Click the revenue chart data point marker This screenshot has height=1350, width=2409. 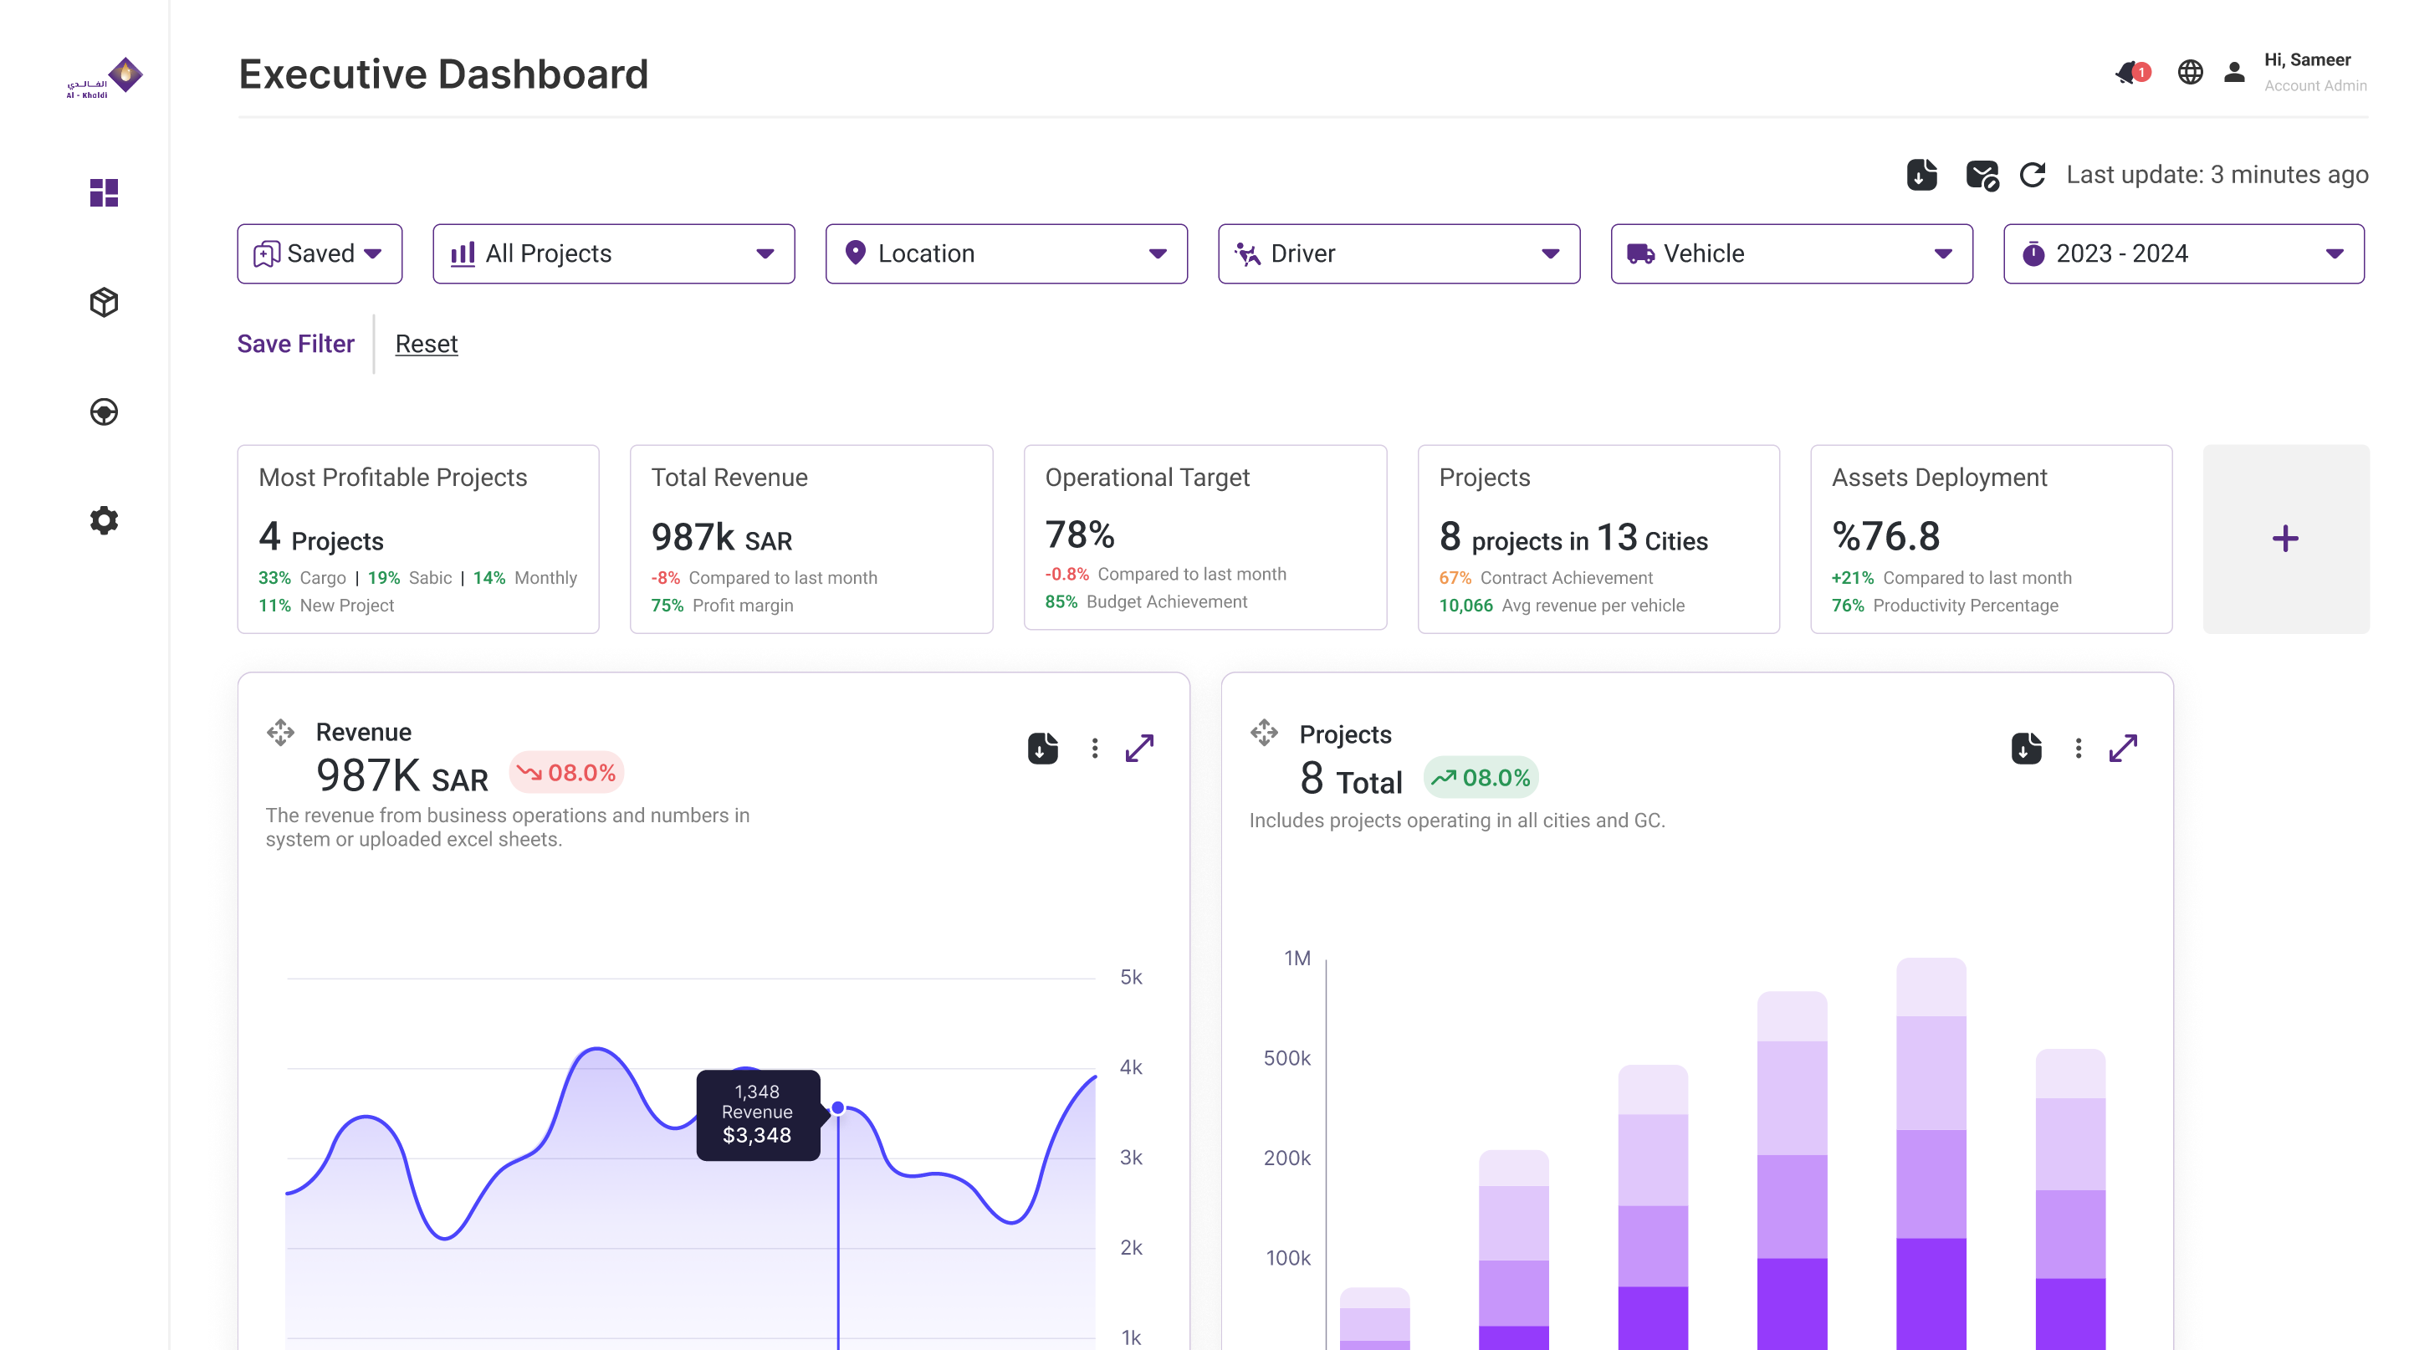[838, 1108]
